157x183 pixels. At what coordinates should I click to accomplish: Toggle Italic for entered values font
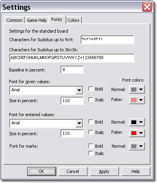tap(91, 132)
